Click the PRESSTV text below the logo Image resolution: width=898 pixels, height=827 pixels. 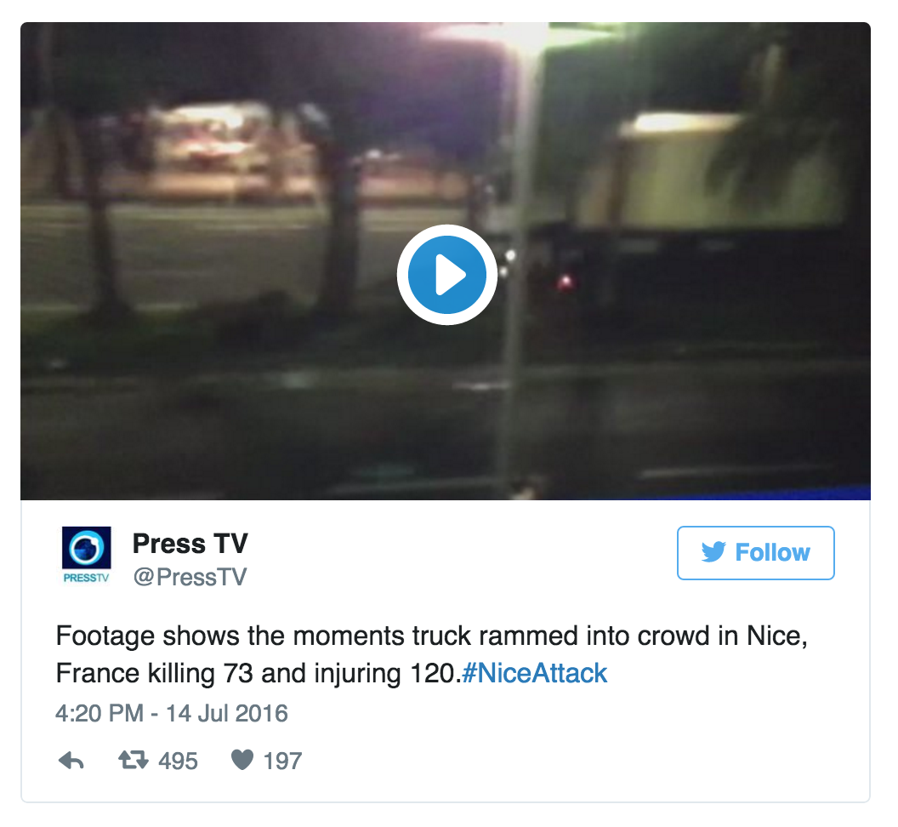86,578
